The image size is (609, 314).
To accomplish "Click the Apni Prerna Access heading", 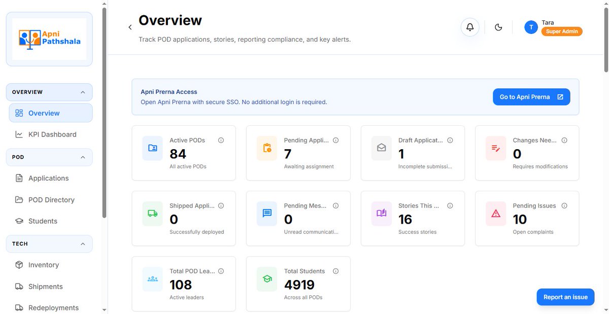I will (169, 92).
